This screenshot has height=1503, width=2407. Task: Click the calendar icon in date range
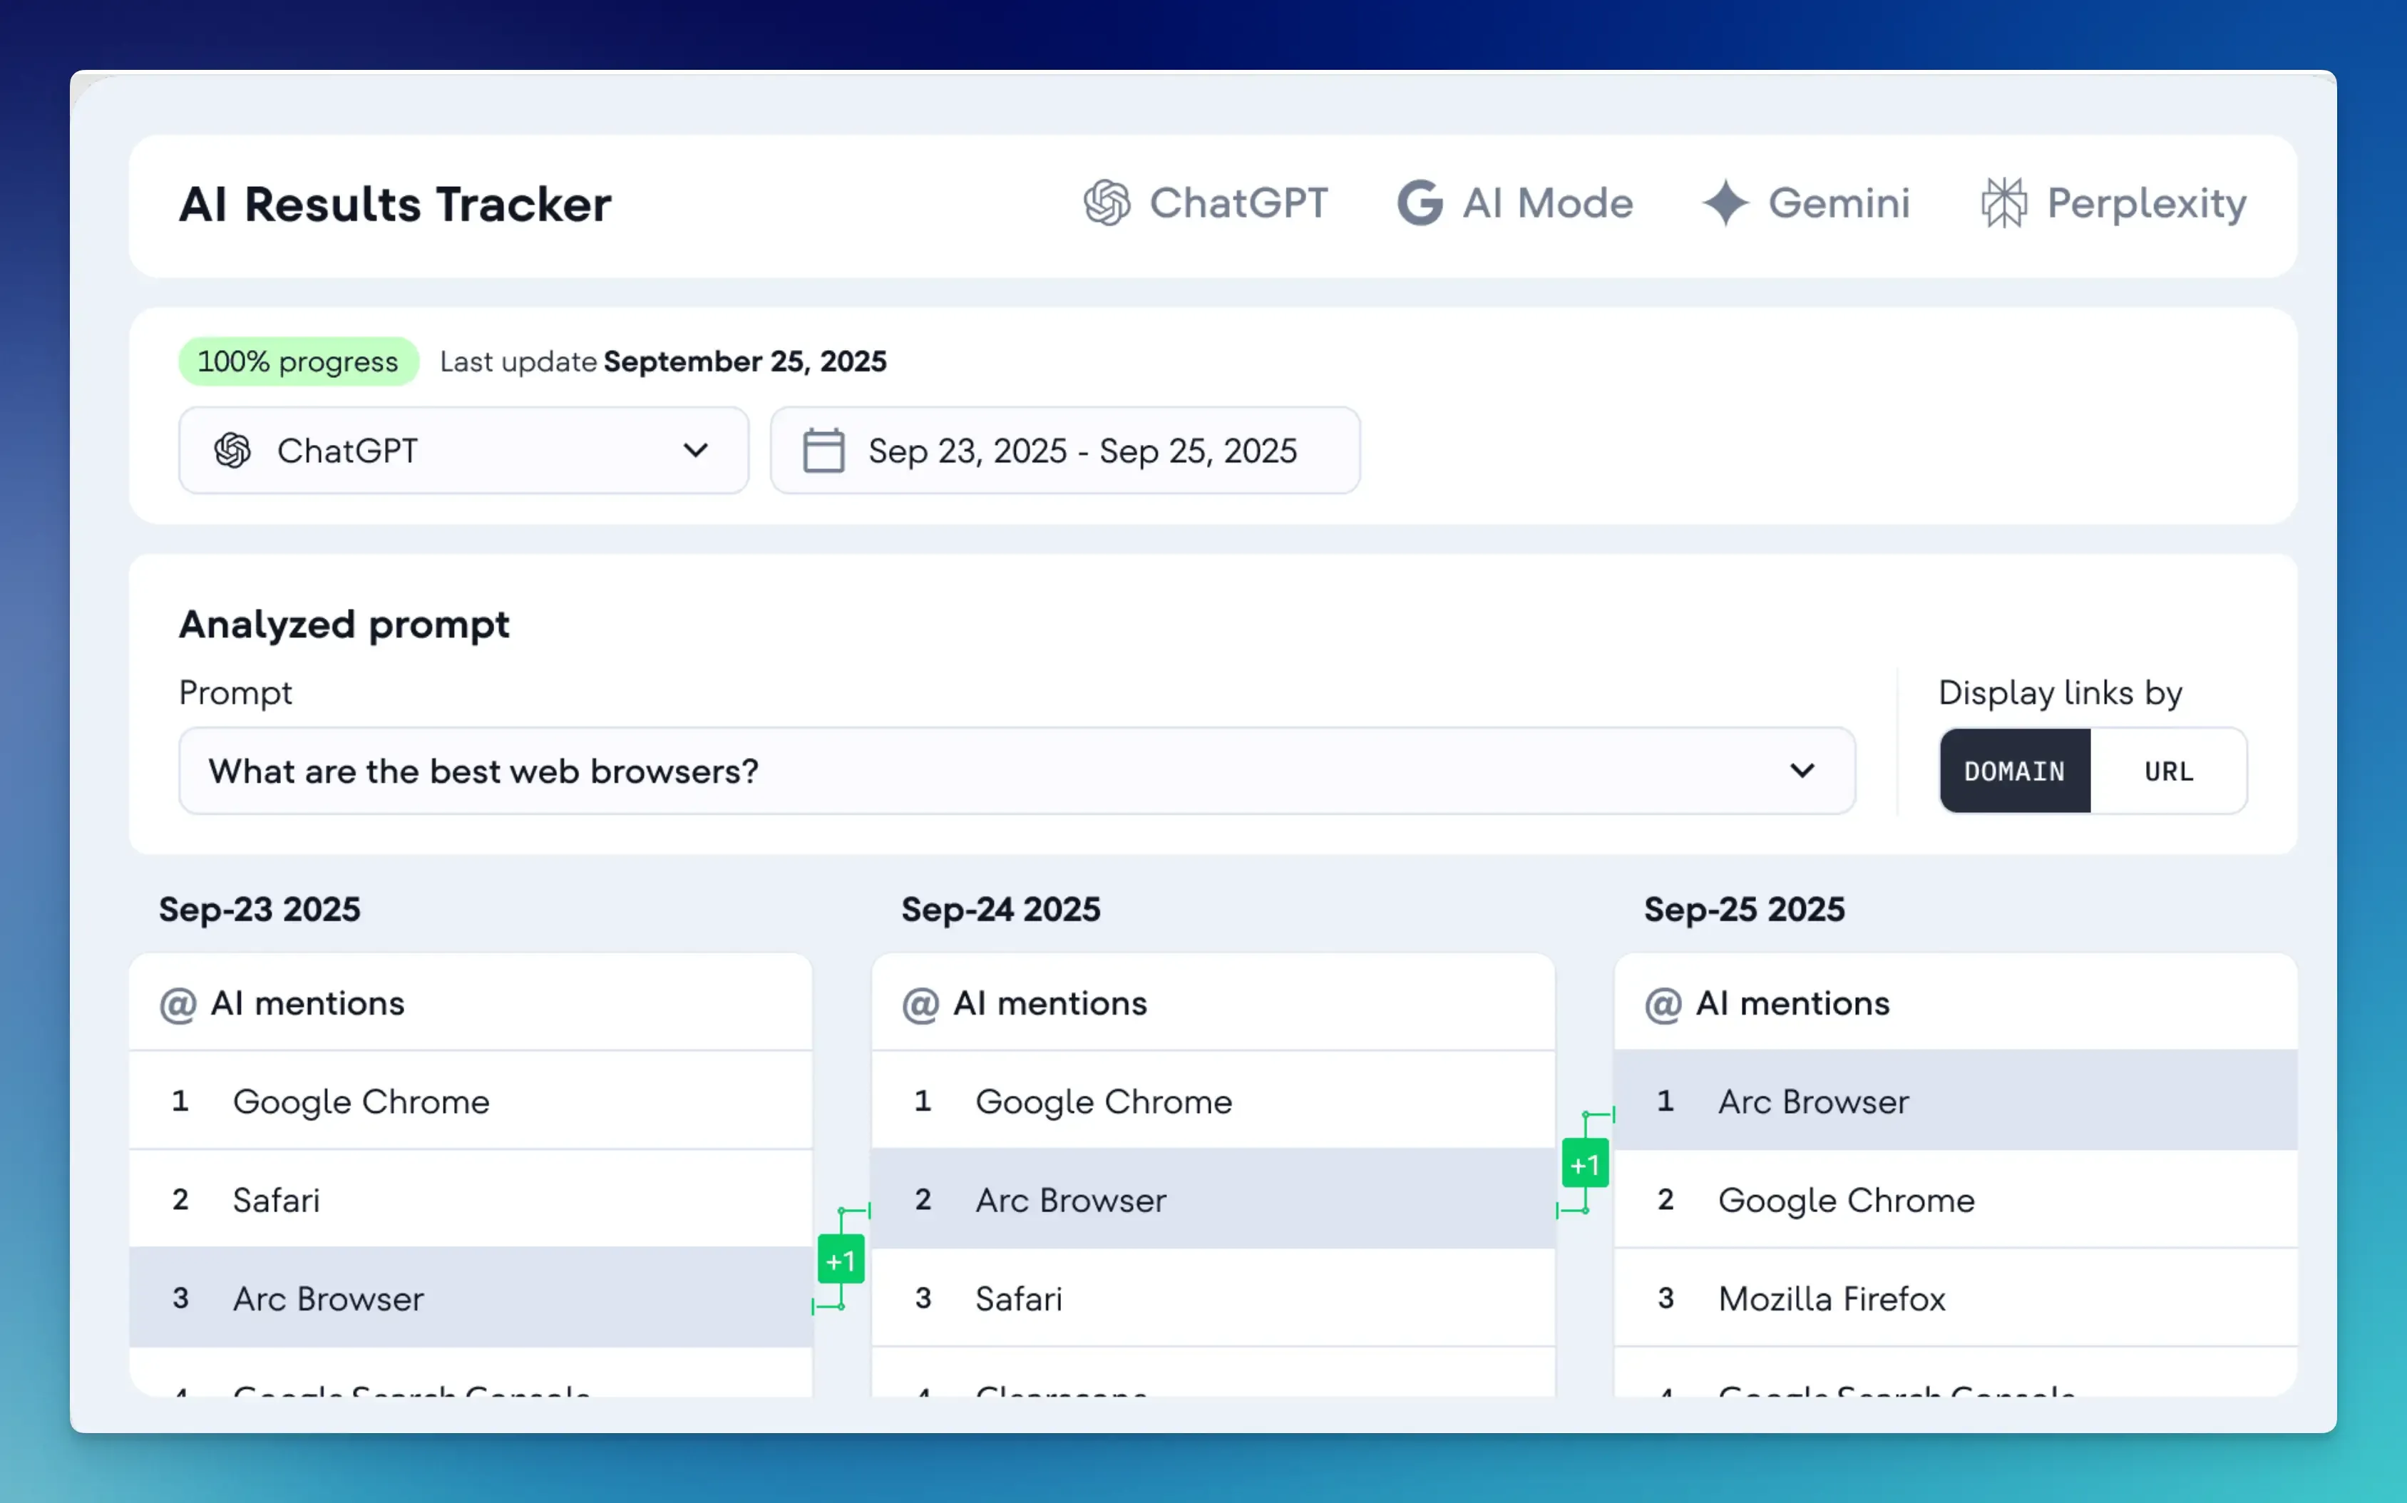pos(823,451)
